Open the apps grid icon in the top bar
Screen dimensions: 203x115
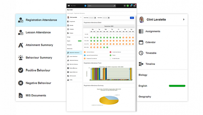click(125, 5)
